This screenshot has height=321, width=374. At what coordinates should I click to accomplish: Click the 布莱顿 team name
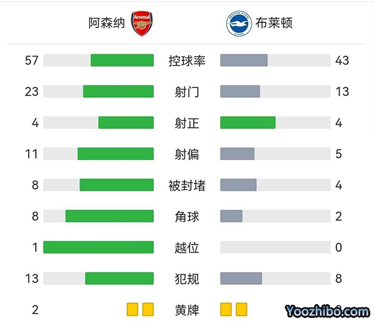tap(274, 24)
